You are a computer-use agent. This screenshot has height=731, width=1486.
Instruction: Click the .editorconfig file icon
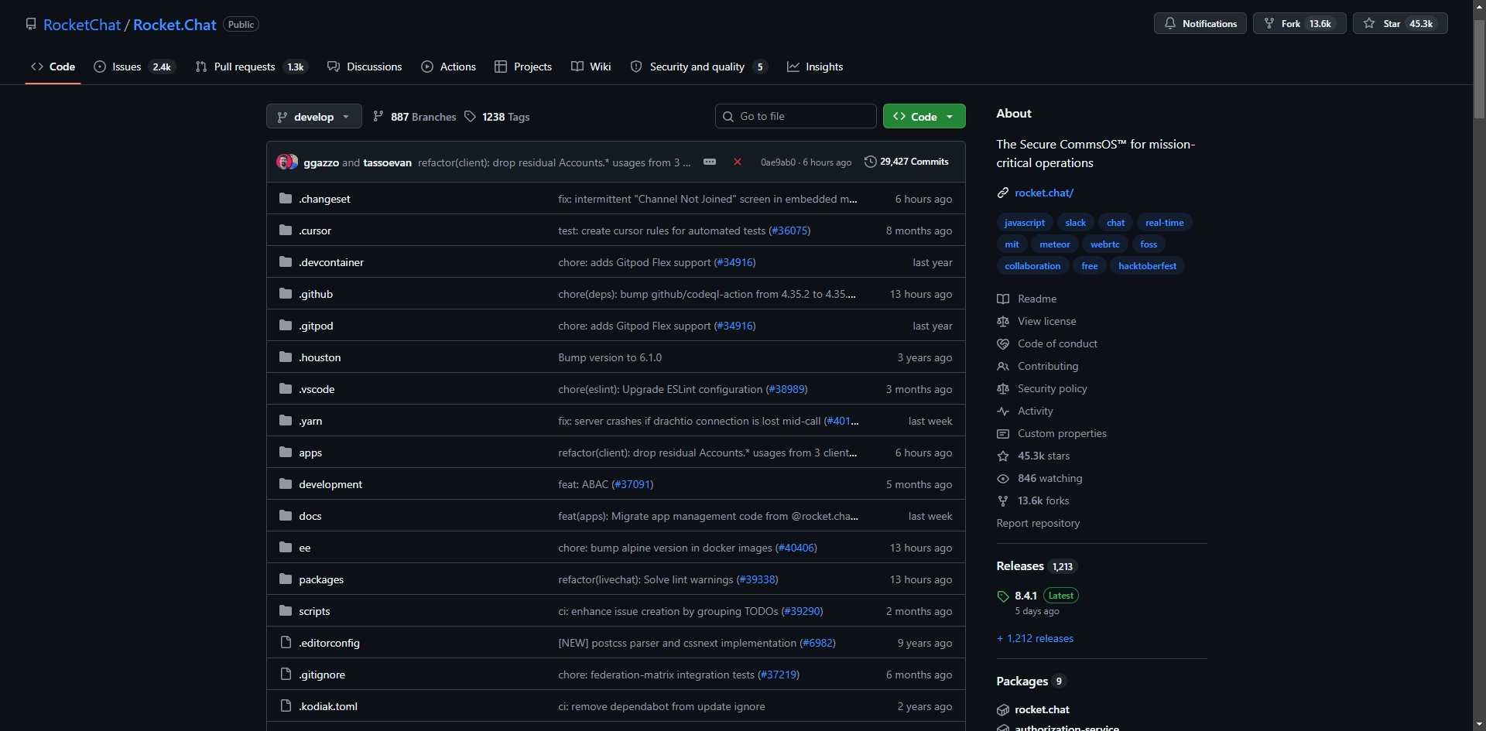pos(286,643)
